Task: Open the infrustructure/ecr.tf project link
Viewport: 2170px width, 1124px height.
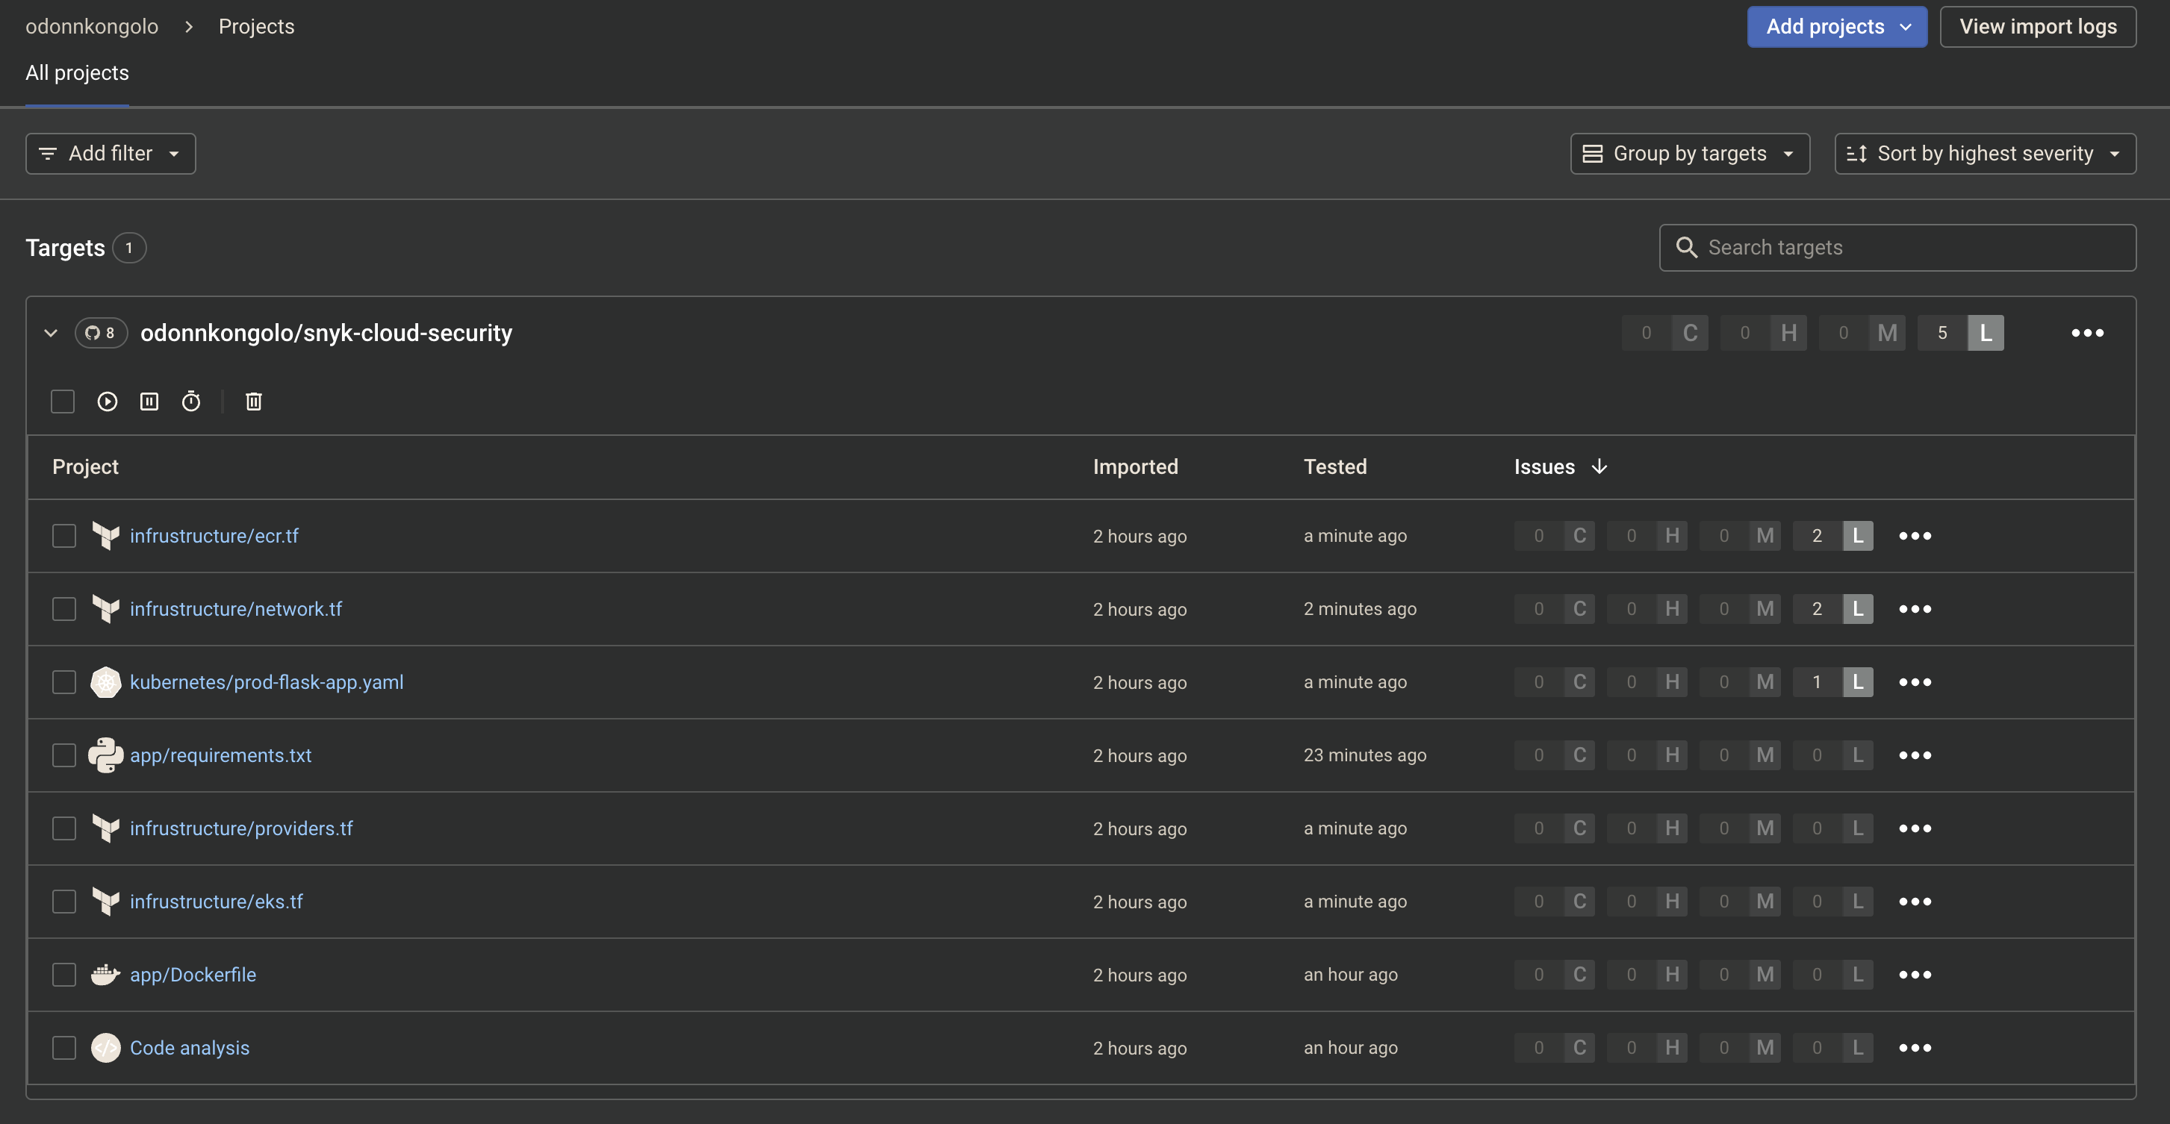Action: [x=214, y=537]
